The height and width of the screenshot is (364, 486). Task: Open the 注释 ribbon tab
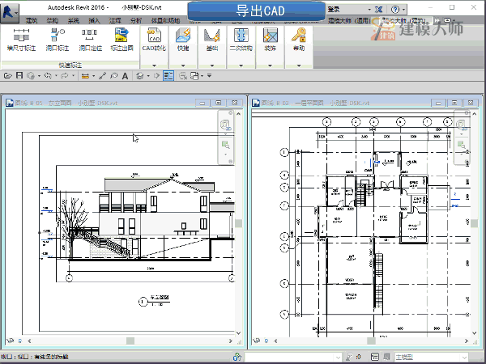tap(115, 20)
